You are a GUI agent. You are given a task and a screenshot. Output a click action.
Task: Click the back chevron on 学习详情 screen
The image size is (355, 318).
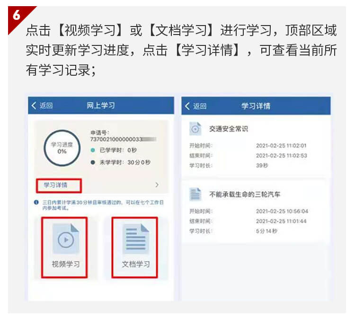coord(187,106)
